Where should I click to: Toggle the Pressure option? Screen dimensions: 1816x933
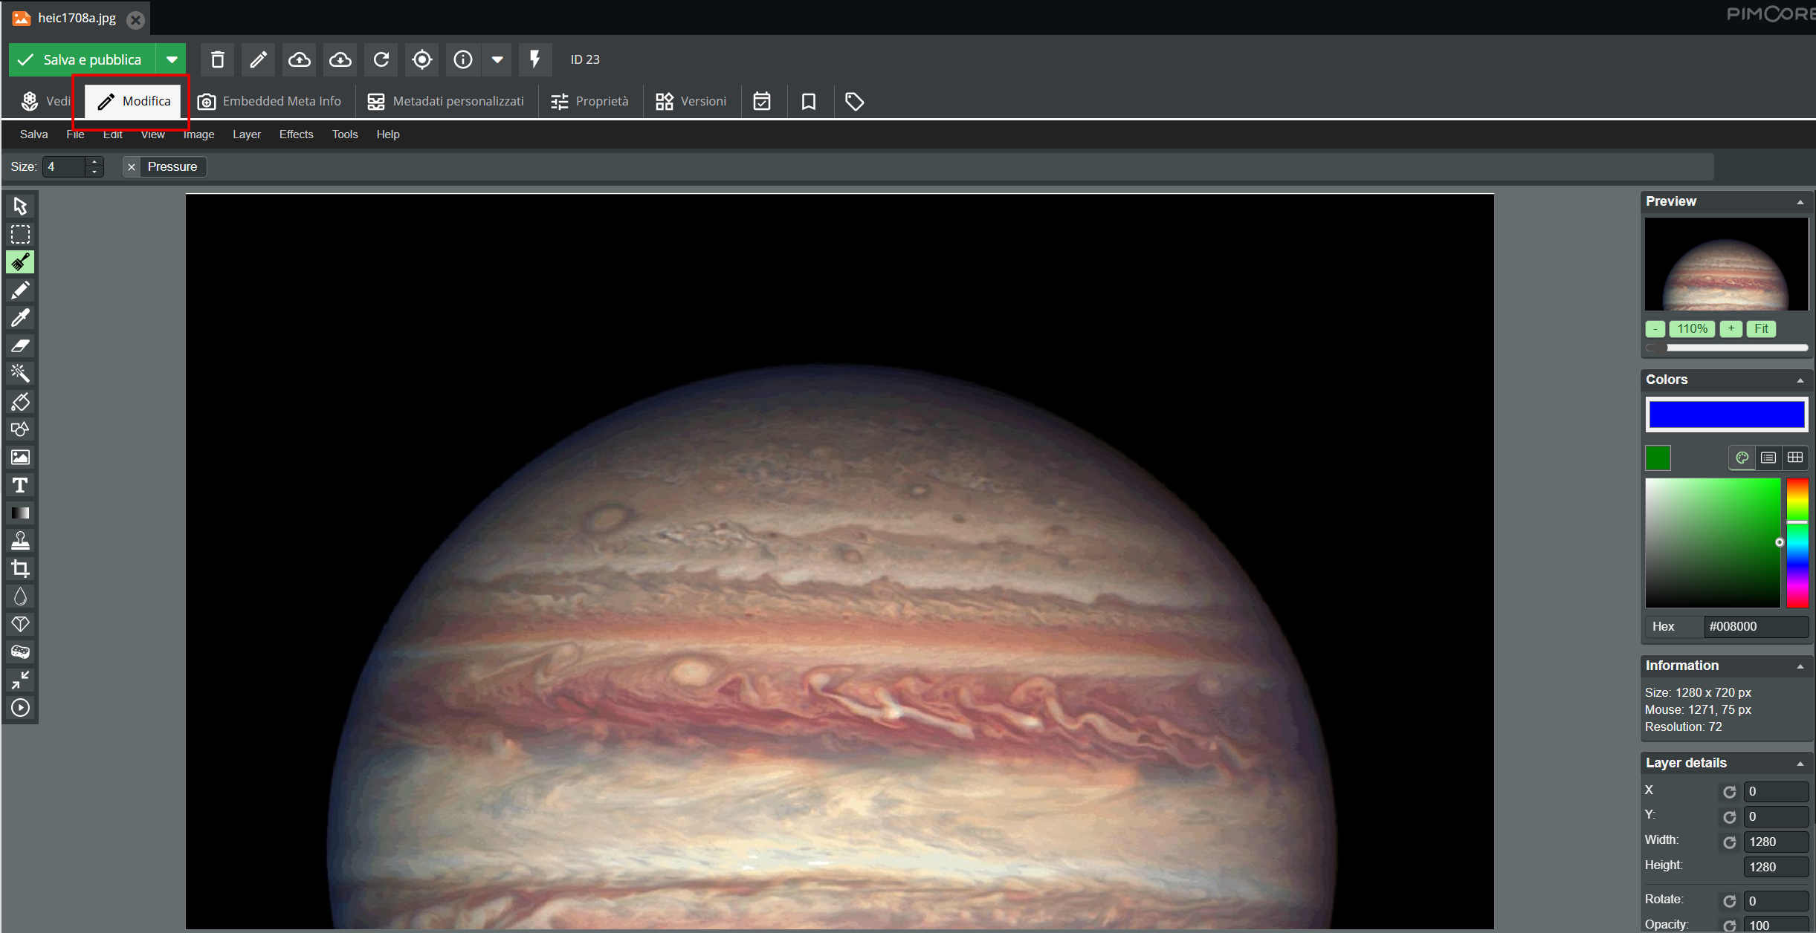coord(164,166)
